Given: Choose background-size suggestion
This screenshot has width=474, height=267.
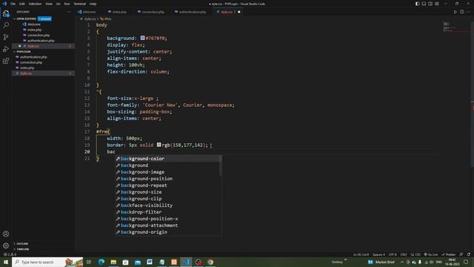Looking at the screenshot, I should pos(168,192).
